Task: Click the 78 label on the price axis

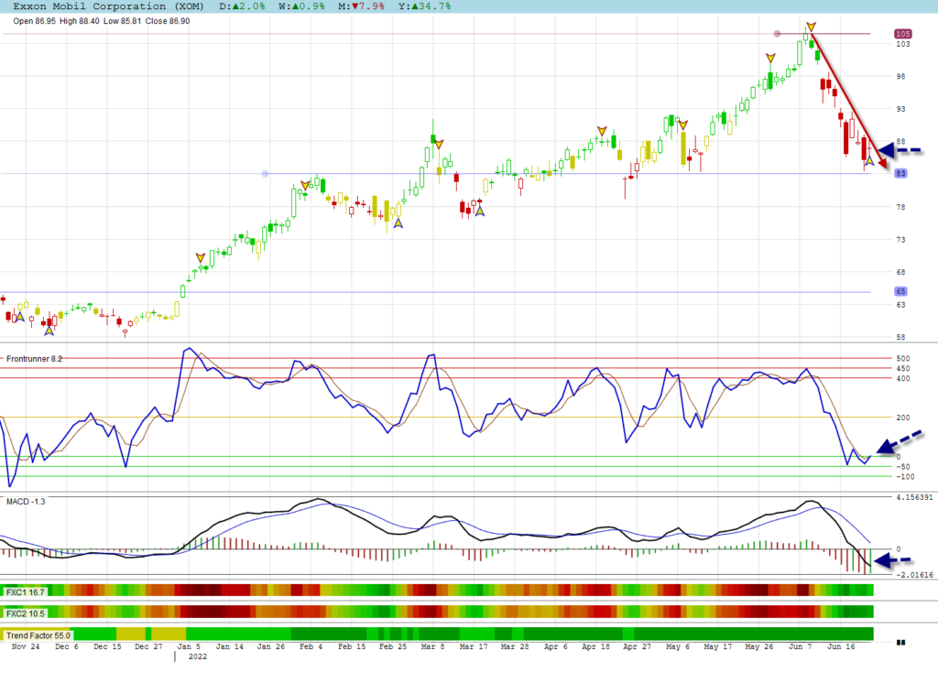Action: tap(900, 208)
